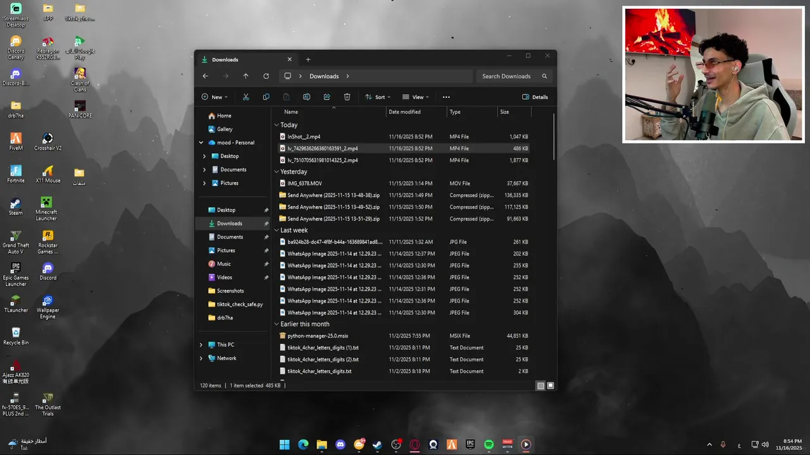
Task: Select python-manager-25.0.msix file
Action: [403, 336]
